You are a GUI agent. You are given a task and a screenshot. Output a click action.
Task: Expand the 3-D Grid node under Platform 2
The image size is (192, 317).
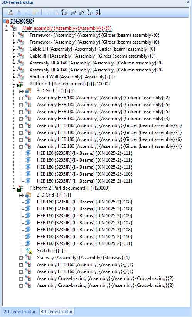pyautogui.click(x=21, y=195)
